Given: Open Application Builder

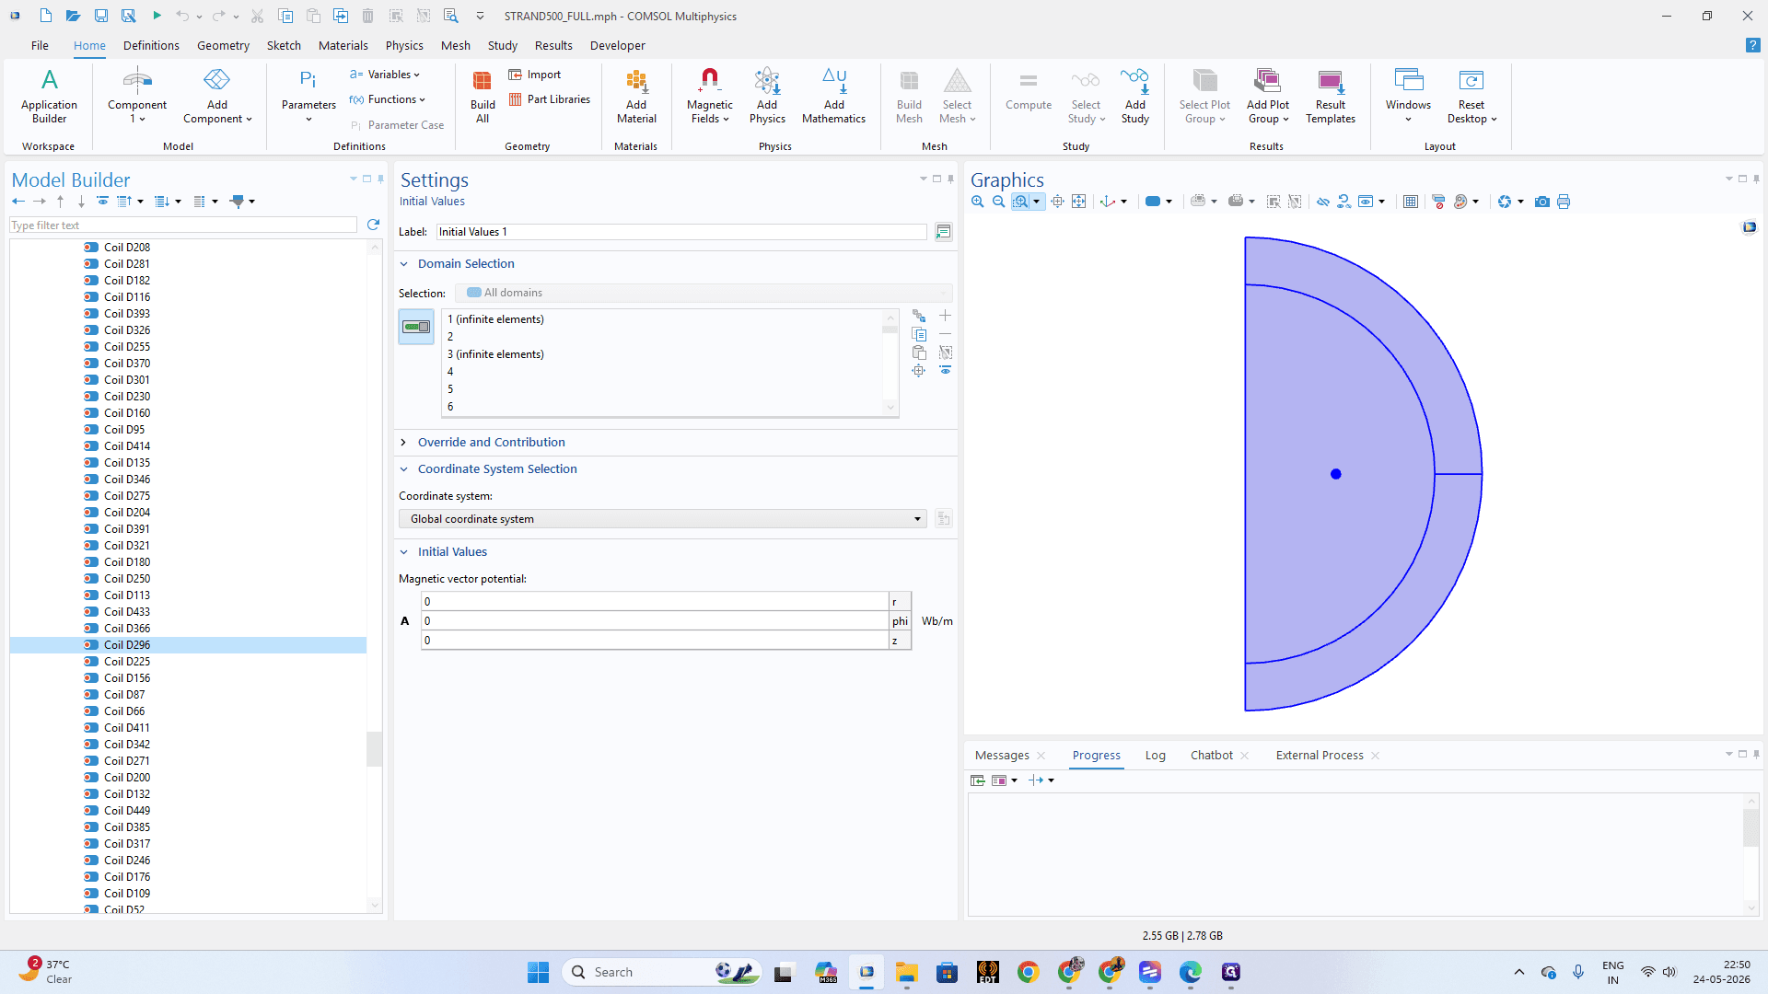Looking at the screenshot, I should pos(50,96).
